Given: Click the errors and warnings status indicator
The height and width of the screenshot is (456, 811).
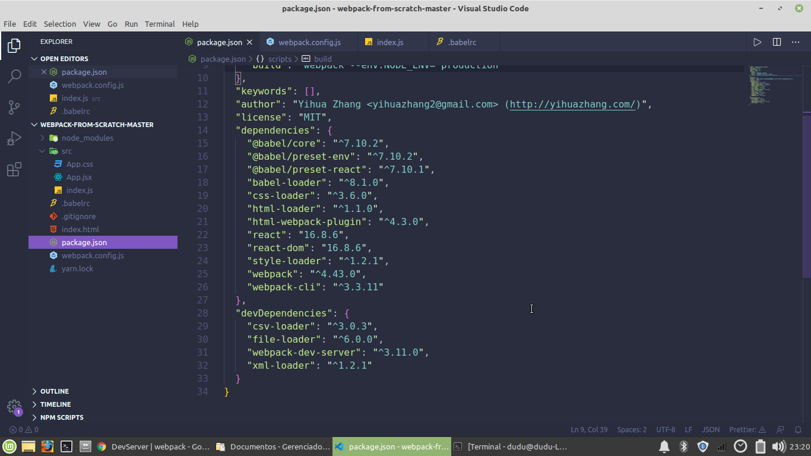Looking at the screenshot, I should click(24, 430).
